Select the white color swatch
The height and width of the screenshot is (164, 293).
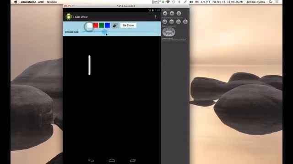[x=90, y=26]
